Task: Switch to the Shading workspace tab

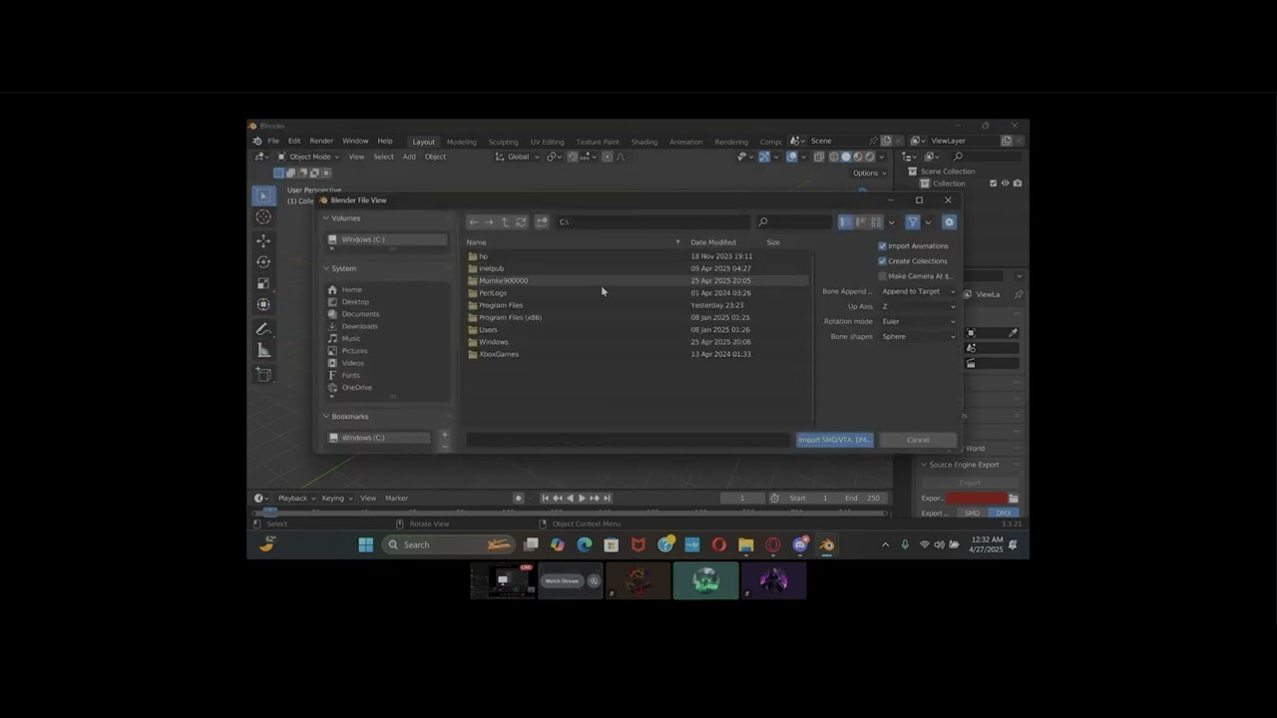Action: point(644,142)
